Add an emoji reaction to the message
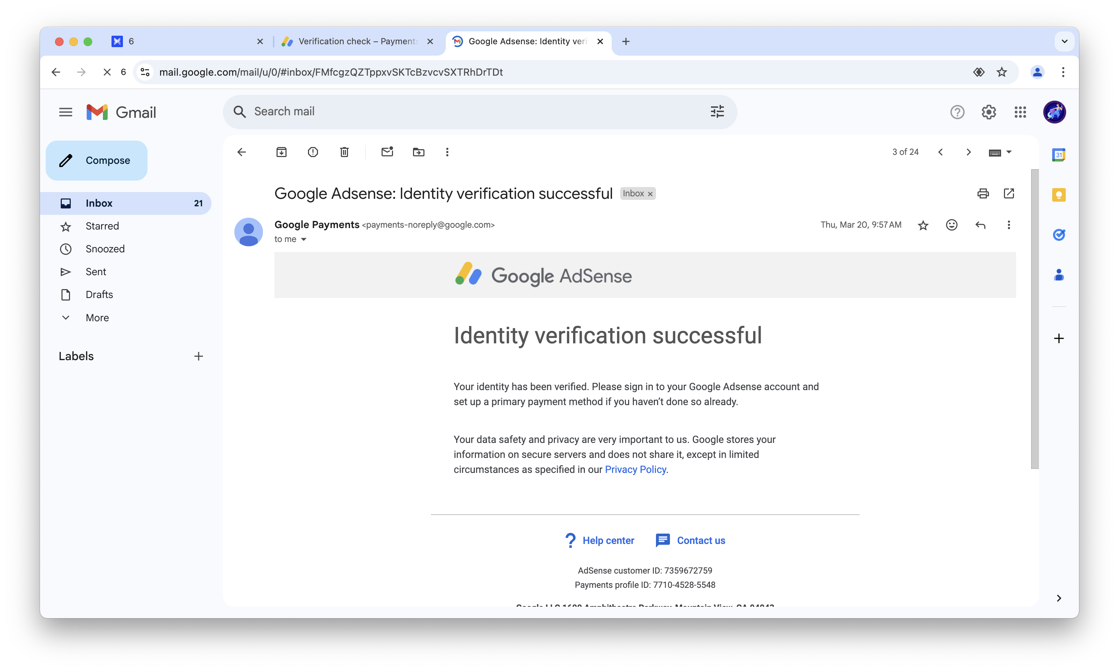This screenshot has height=671, width=1119. 951,225
